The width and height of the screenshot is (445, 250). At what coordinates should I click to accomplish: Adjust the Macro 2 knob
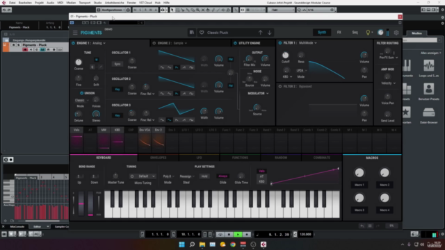point(385,173)
